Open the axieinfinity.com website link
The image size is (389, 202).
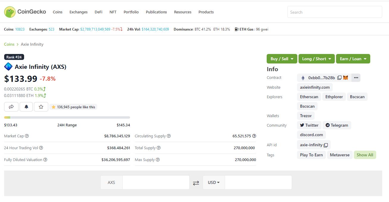pos(315,87)
